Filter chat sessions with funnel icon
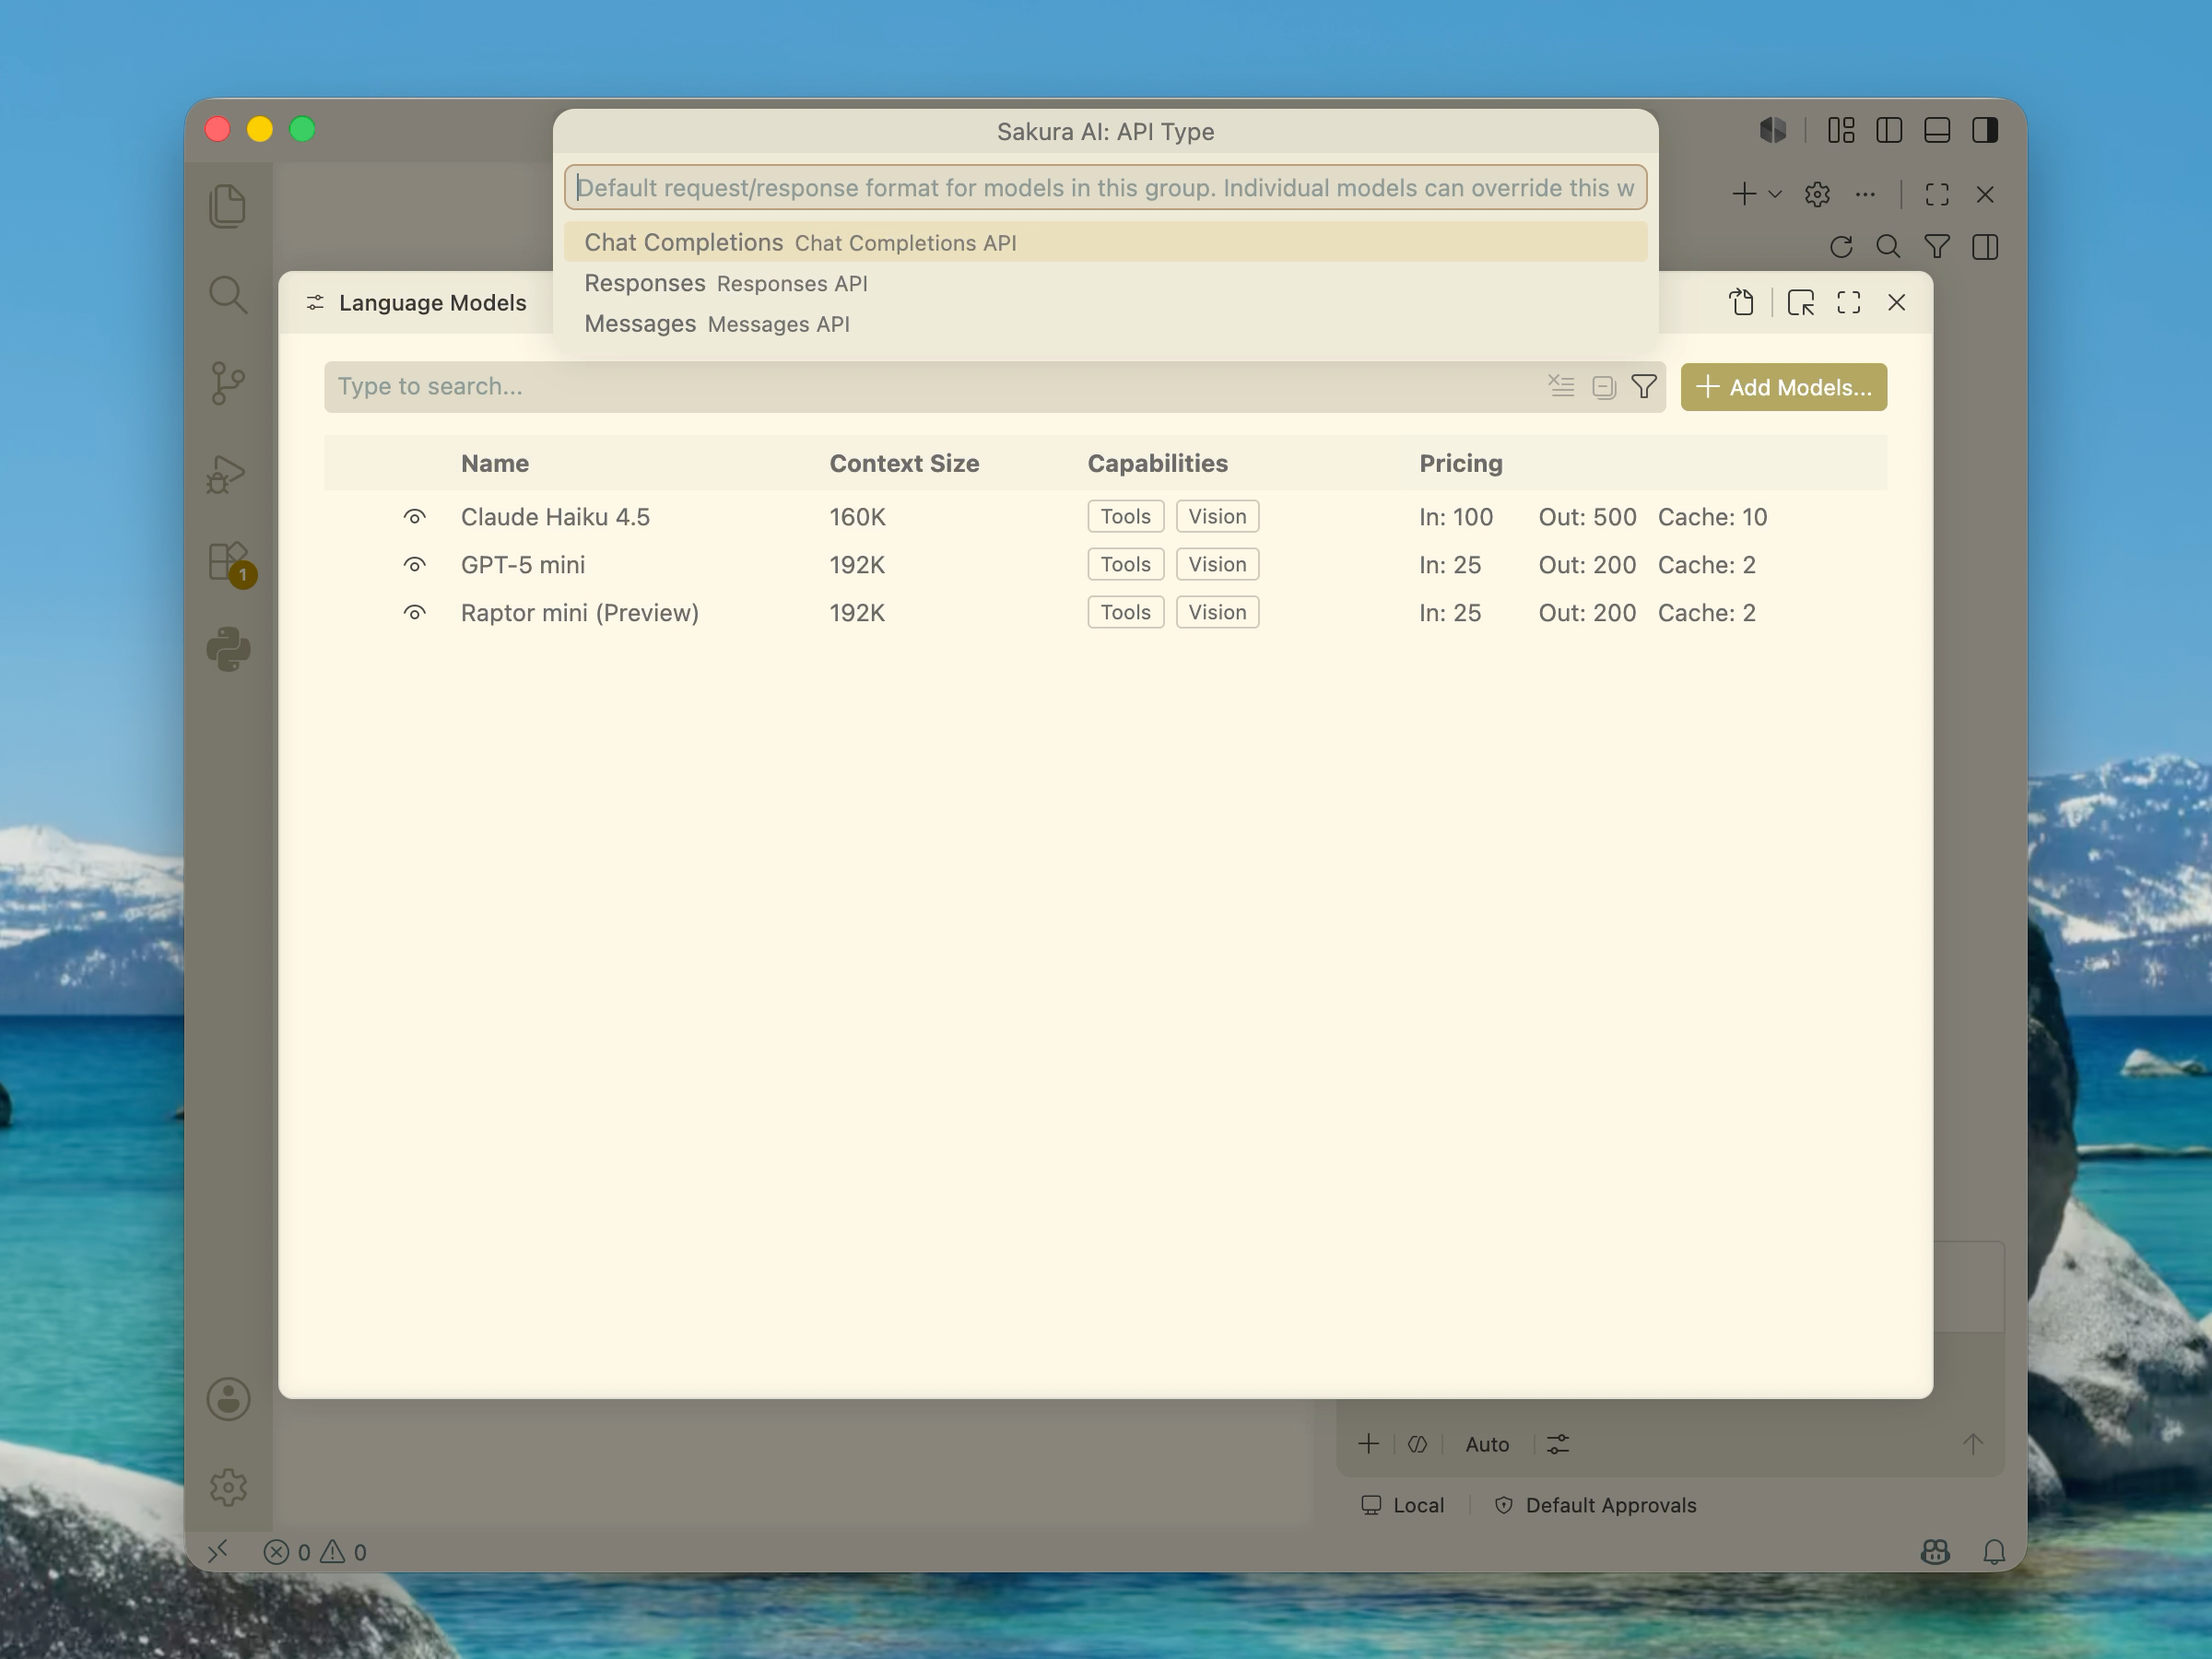This screenshot has width=2212, height=1659. point(1937,247)
